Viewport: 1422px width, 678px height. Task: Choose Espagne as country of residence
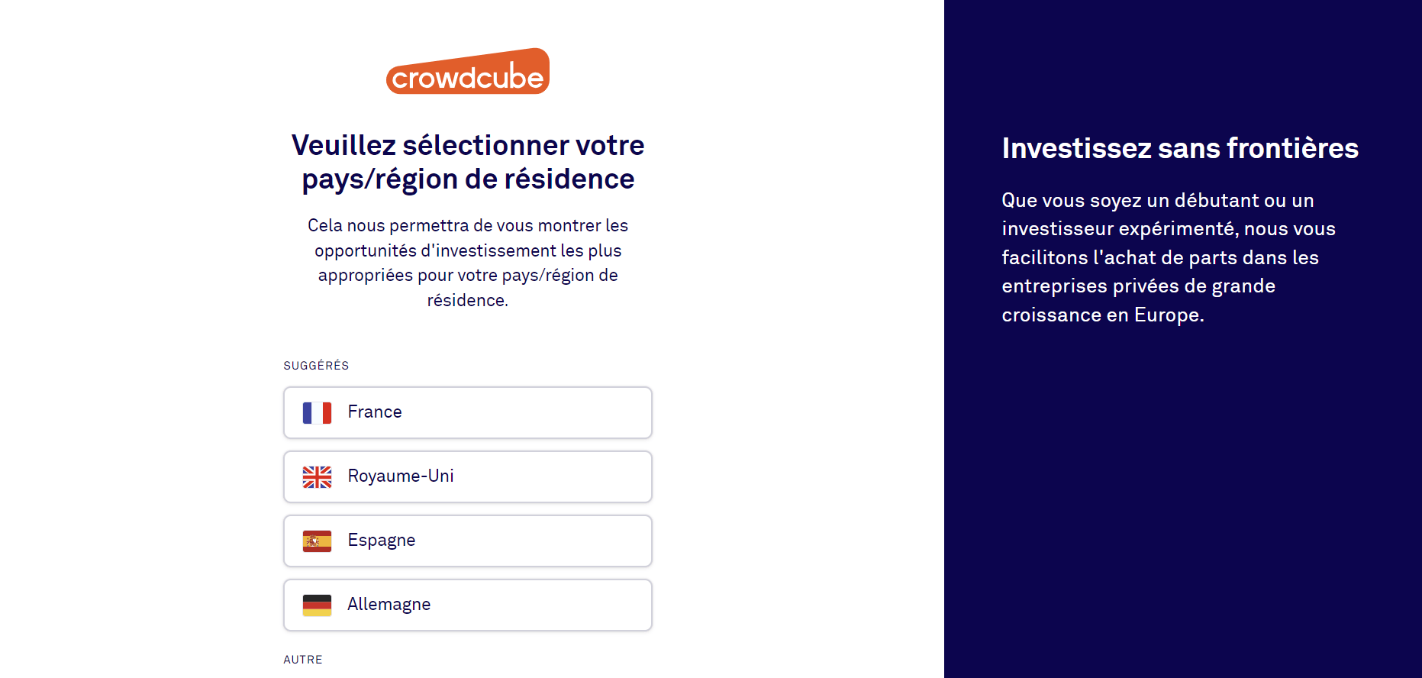coord(468,541)
